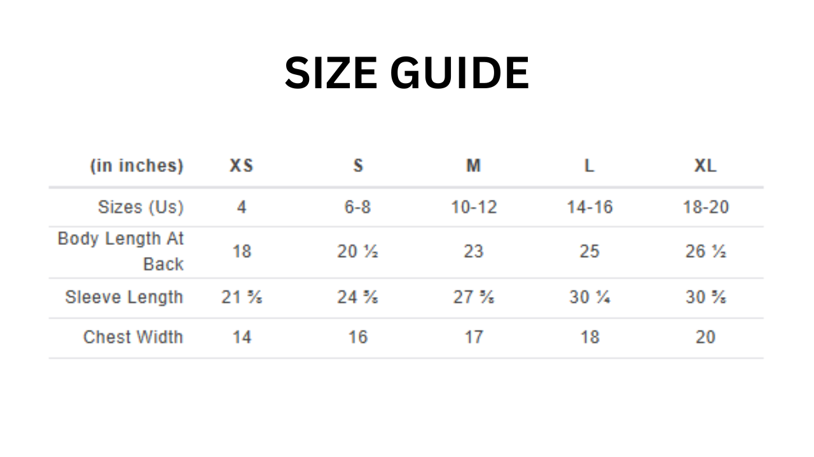This screenshot has height=457, width=814.
Task: Select the Sleeve Length row label
Action: (124, 297)
